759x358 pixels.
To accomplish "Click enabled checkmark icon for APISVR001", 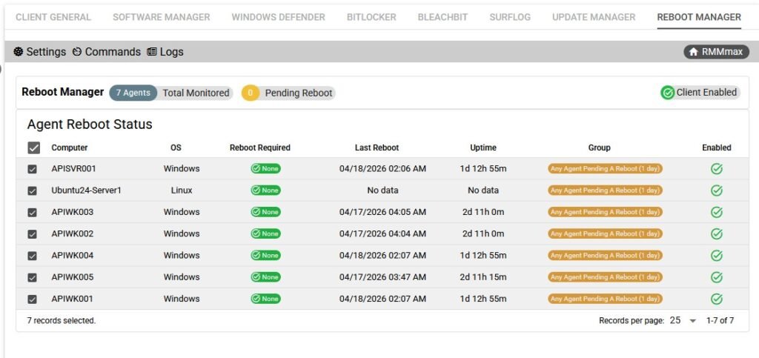I will coord(717,169).
